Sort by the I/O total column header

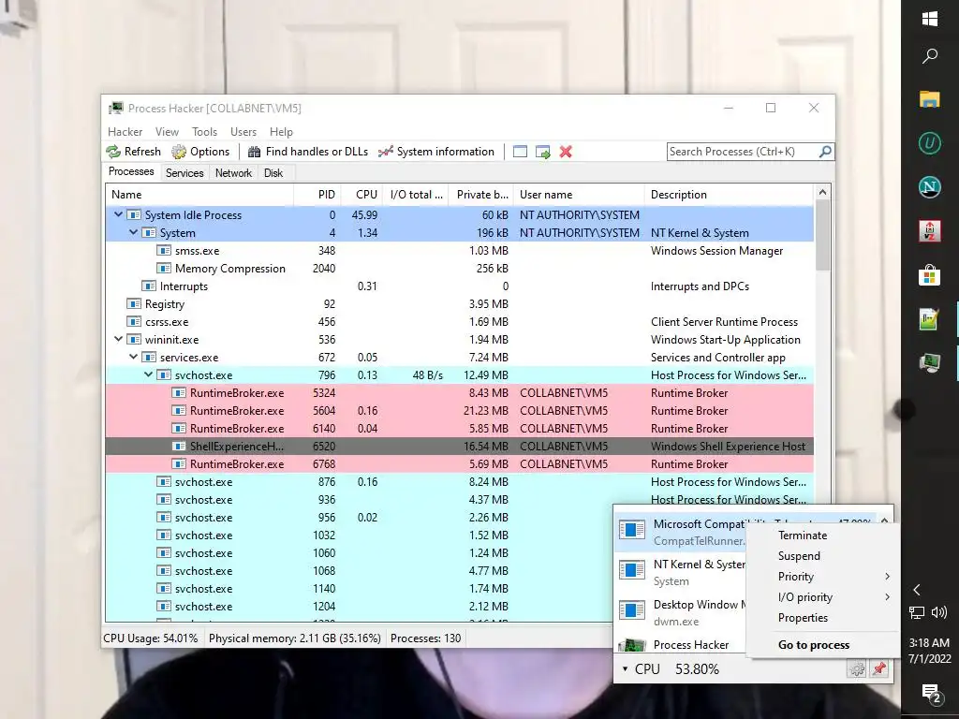coord(417,195)
